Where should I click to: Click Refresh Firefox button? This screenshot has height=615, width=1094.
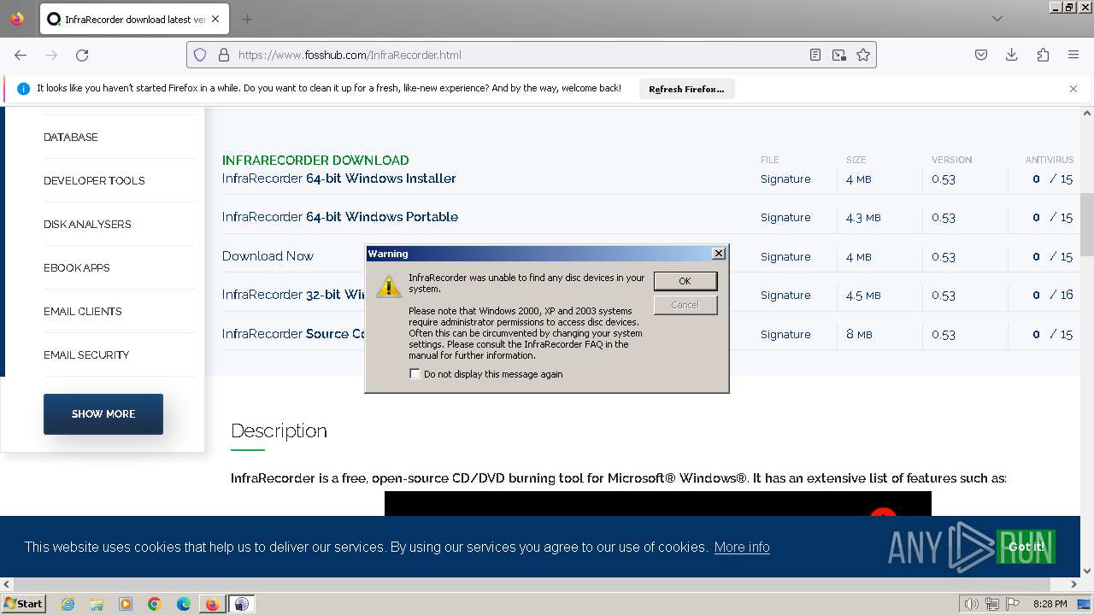pyautogui.click(x=686, y=89)
